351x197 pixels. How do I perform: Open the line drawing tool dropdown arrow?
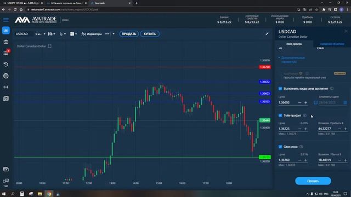[x=114, y=34]
